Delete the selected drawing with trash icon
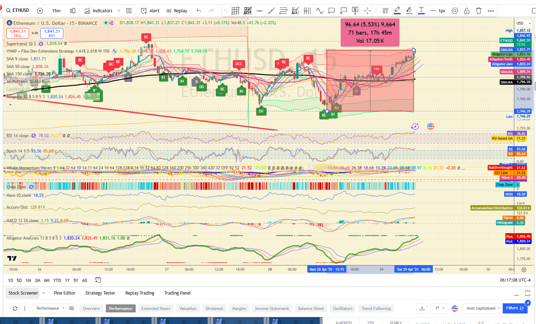Screen dimensions: 536x324 (x=479, y=11)
